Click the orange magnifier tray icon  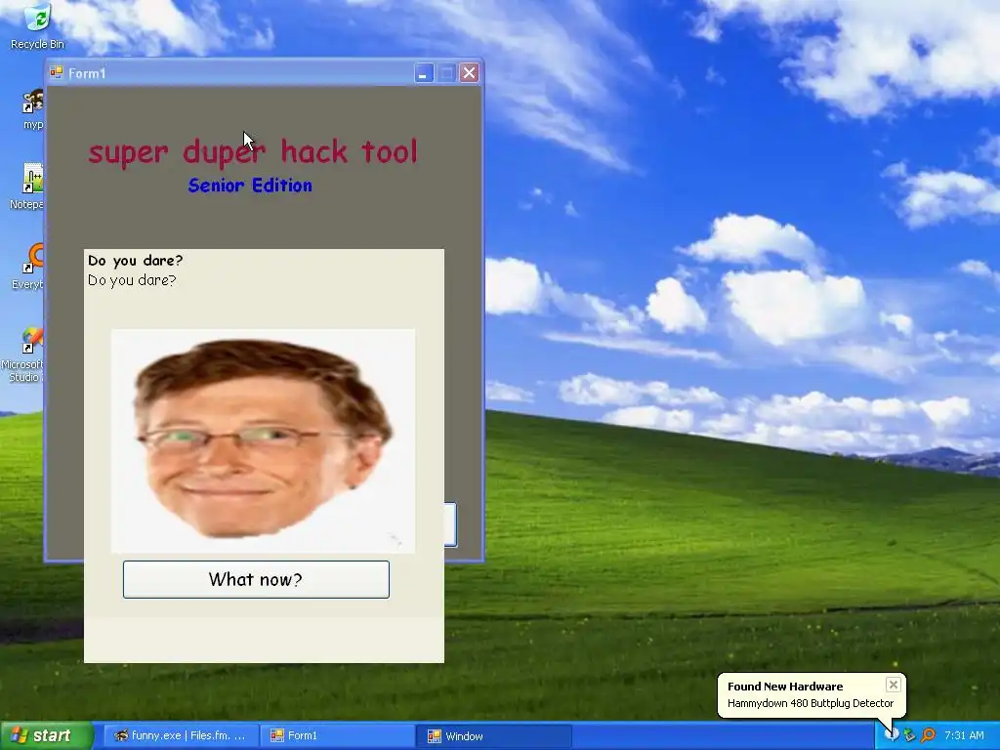coord(928,735)
